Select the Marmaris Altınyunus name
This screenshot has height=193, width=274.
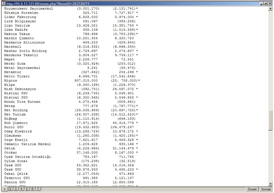24,42
